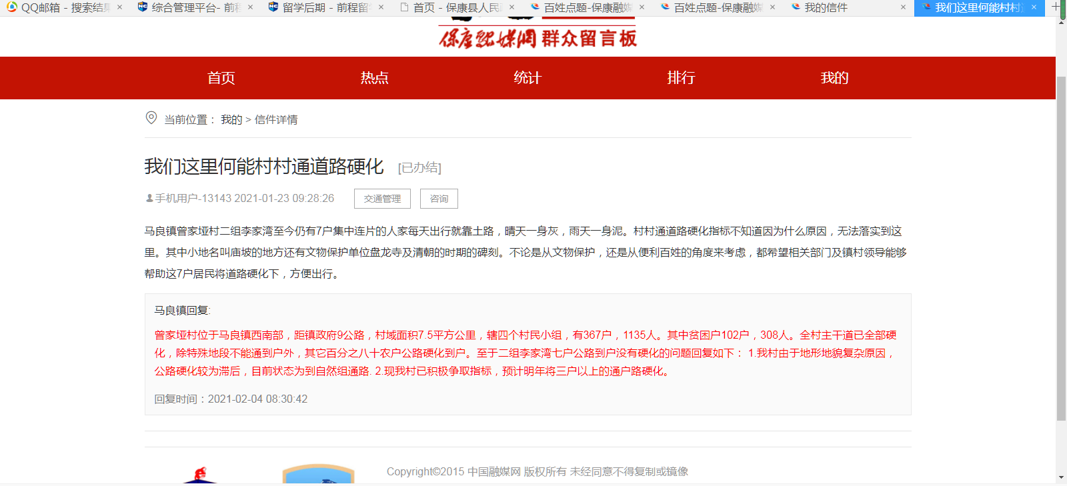The height and width of the screenshot is (486, 1067).
Task: Click the 保康融媒网 群众留言板 logo
Action: pyautogui.click(x=538, y=37)
